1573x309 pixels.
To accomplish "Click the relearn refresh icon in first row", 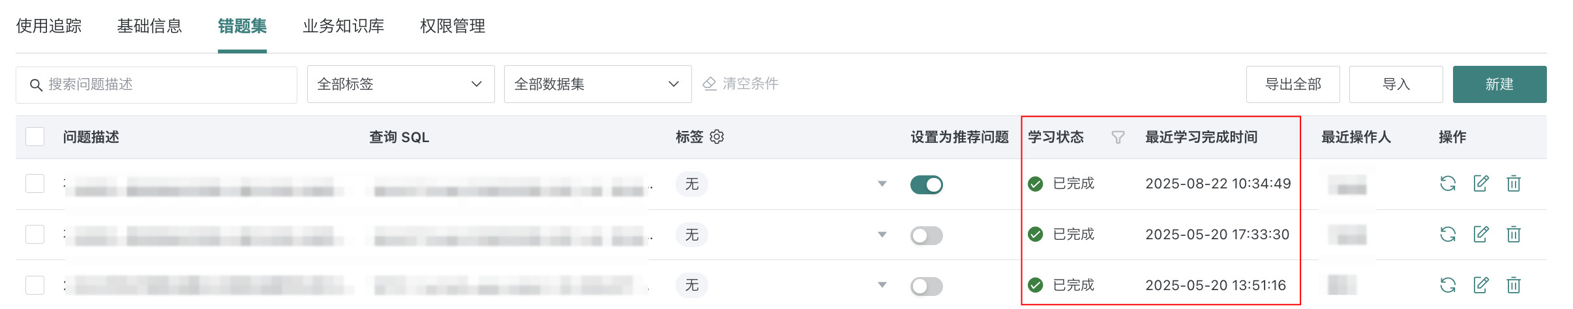I will point(1448,184).
